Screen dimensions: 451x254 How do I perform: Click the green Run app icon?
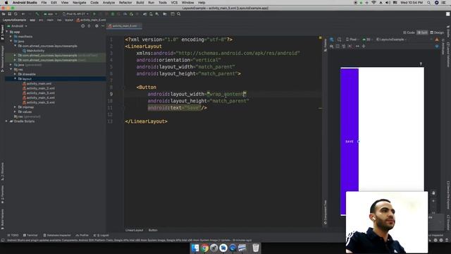click(94, 14)
